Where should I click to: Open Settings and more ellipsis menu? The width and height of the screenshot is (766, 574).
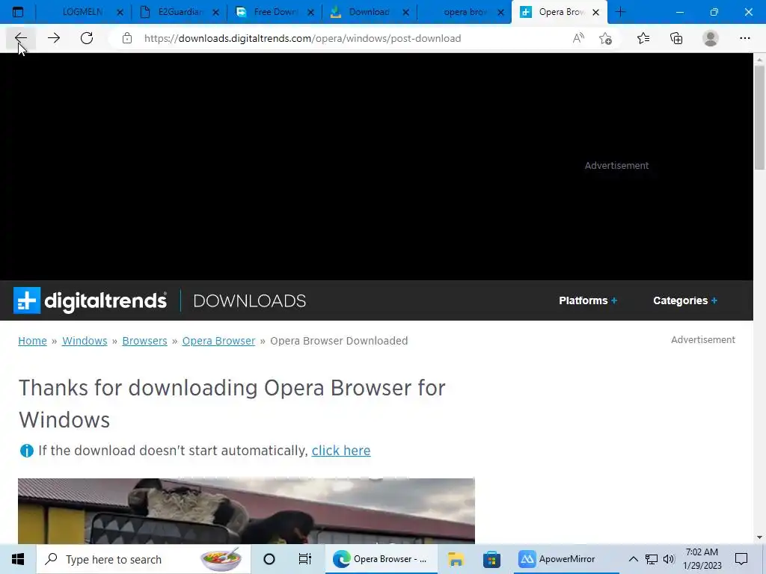click(744, 38)
